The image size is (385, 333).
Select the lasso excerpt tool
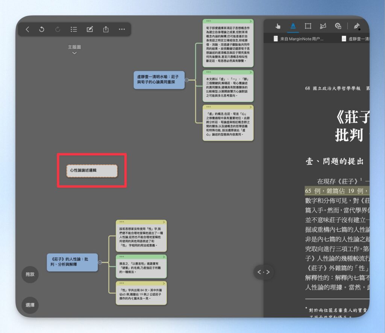pyautogui.click(x=323, y=26)
